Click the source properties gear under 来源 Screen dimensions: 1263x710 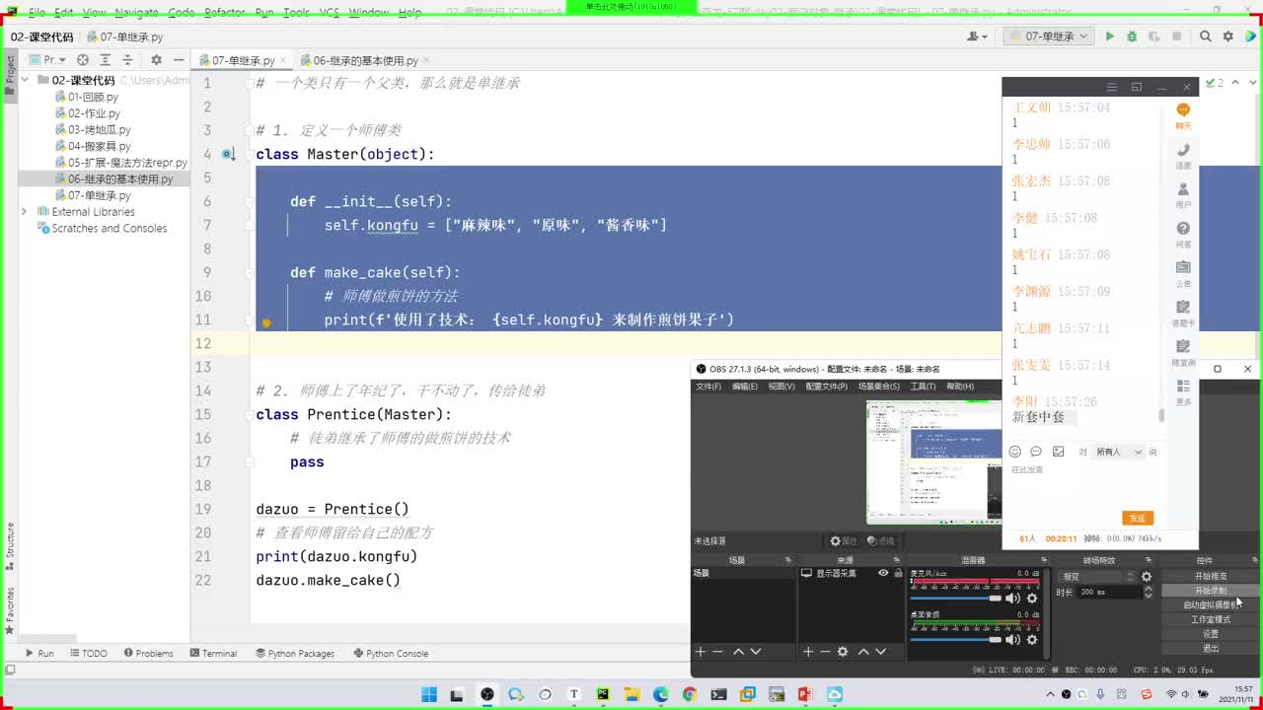tap(843, 652)
